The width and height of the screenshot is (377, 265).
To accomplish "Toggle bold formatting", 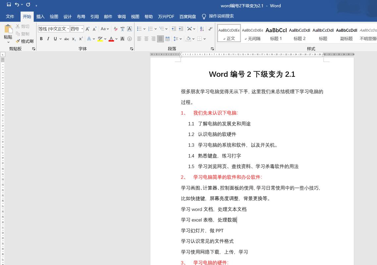I will pyautogui.click(x=41, y=39).
